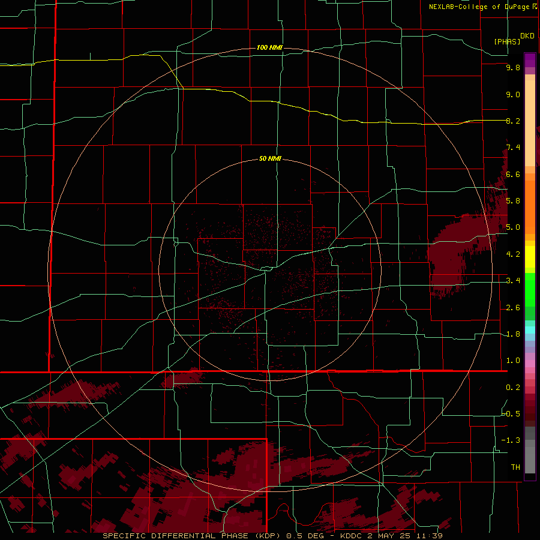This screenshot has width=540, height=540.
Task: Select the 100 NMI range ring label
Action: [x=269, y=47]
